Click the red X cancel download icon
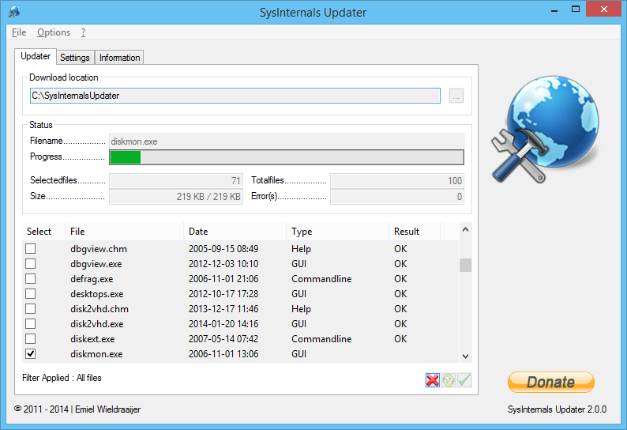 433,380
